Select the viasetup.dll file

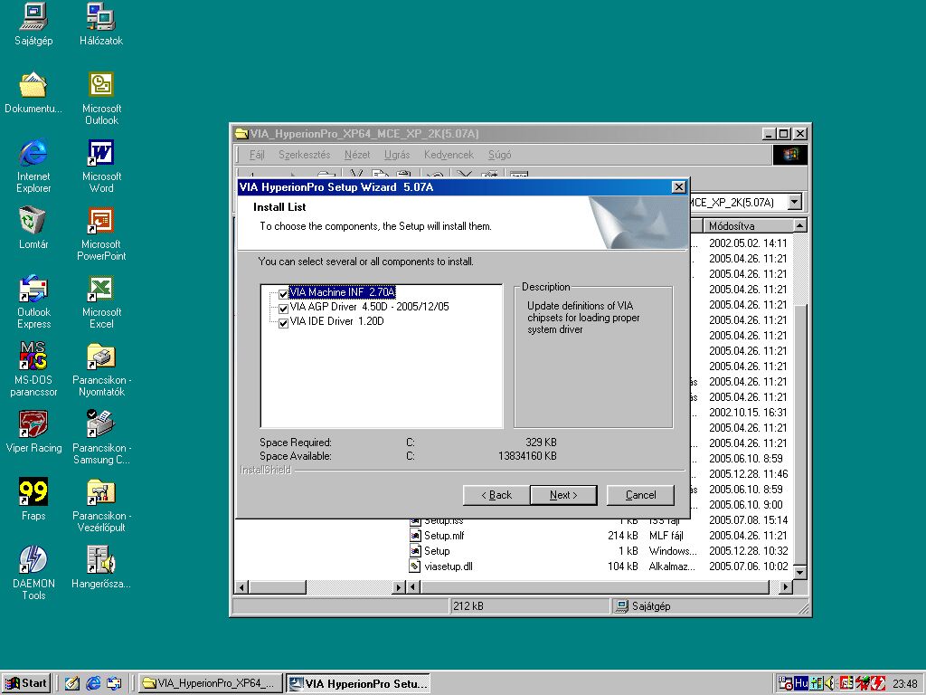448,566
